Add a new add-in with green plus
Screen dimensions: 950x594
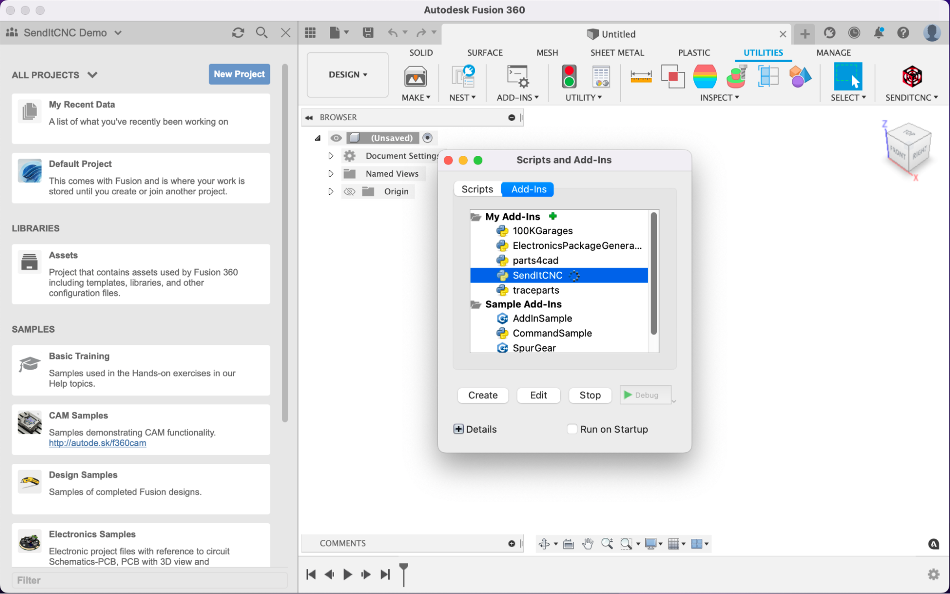coord(553,216)
